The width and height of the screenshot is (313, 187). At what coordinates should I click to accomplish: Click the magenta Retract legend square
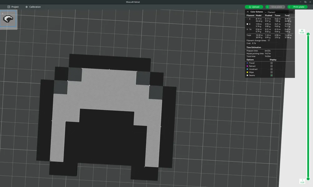(x=247, y=66)
